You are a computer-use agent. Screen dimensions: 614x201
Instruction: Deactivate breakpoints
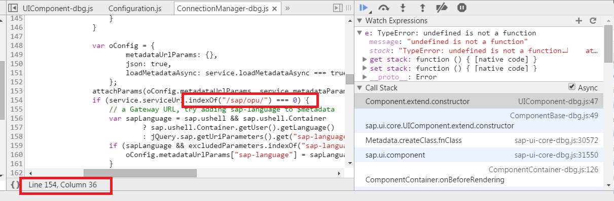click(x=442, y=8)
